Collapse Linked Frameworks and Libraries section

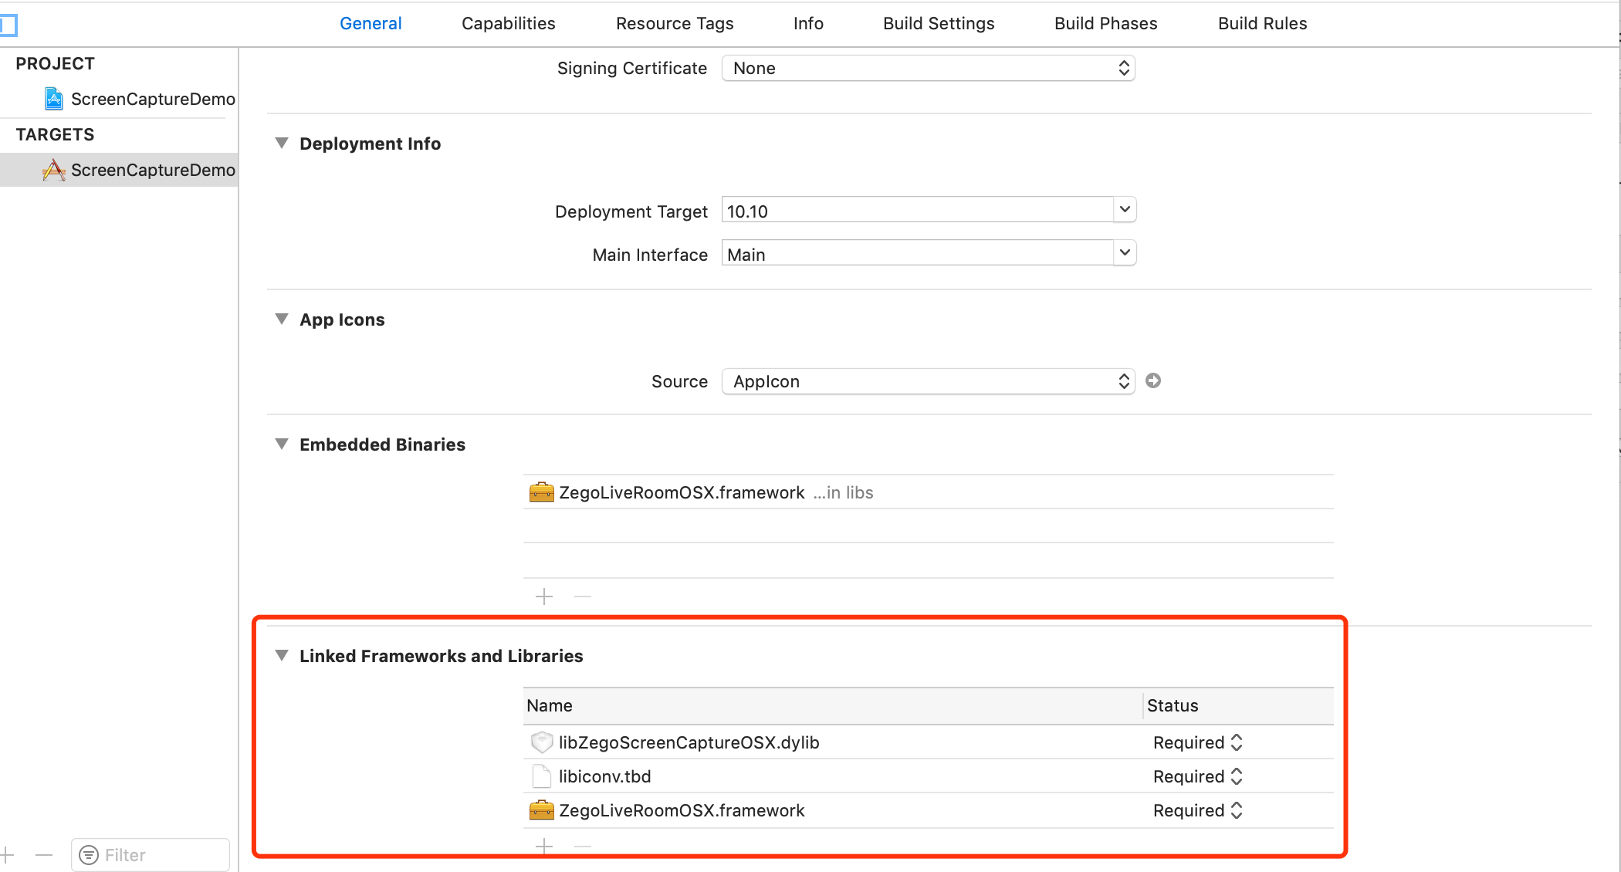282,655
